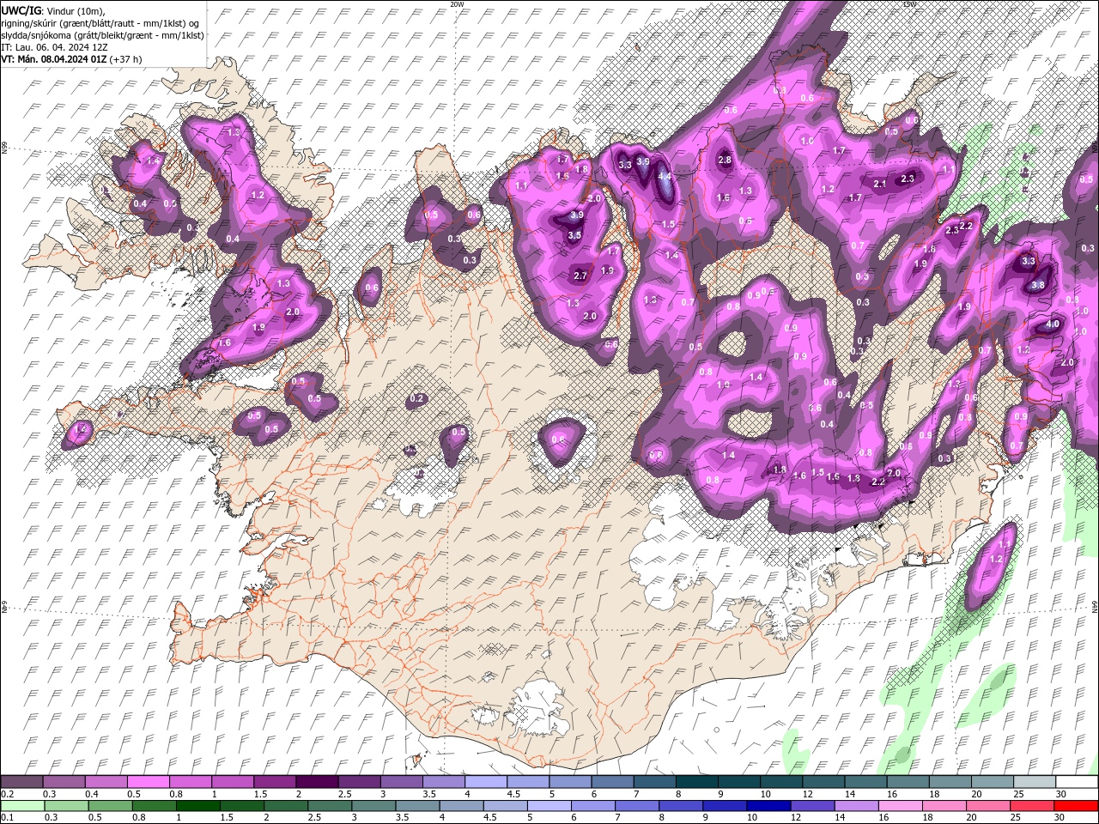Click the white 30 swatch ending upper scale
1099x824 pixels.
coord(1076,782)
